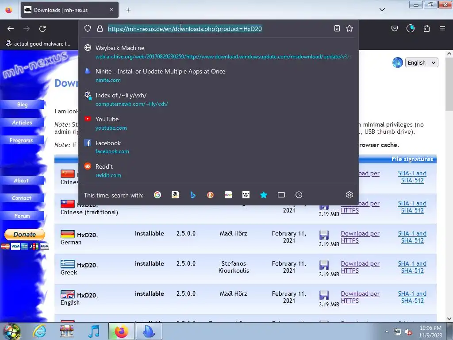Open the taskbar clock showing 10:06 PM
The width and height of the screenshot is (453, 340).
[x=430, y=332]
